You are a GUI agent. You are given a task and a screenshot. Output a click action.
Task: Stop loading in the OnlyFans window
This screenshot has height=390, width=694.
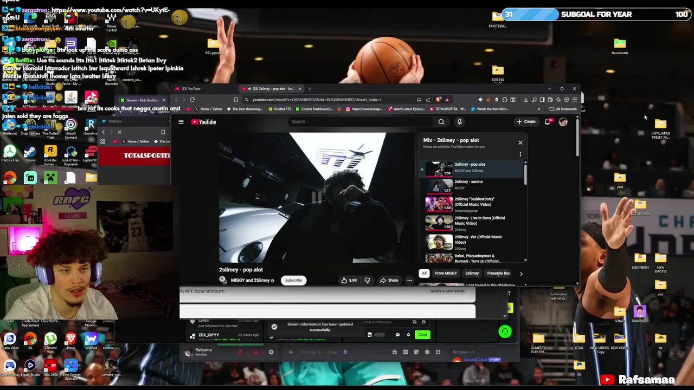[x=119, y=132]
